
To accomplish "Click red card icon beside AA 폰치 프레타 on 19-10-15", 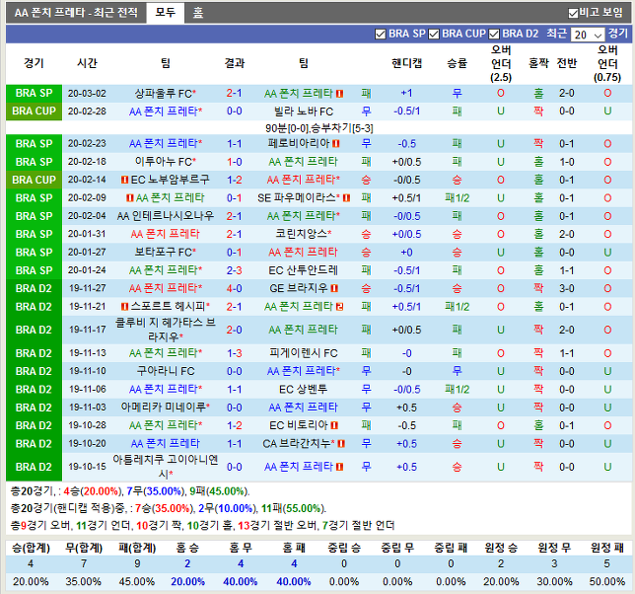I will coord(340,467).
